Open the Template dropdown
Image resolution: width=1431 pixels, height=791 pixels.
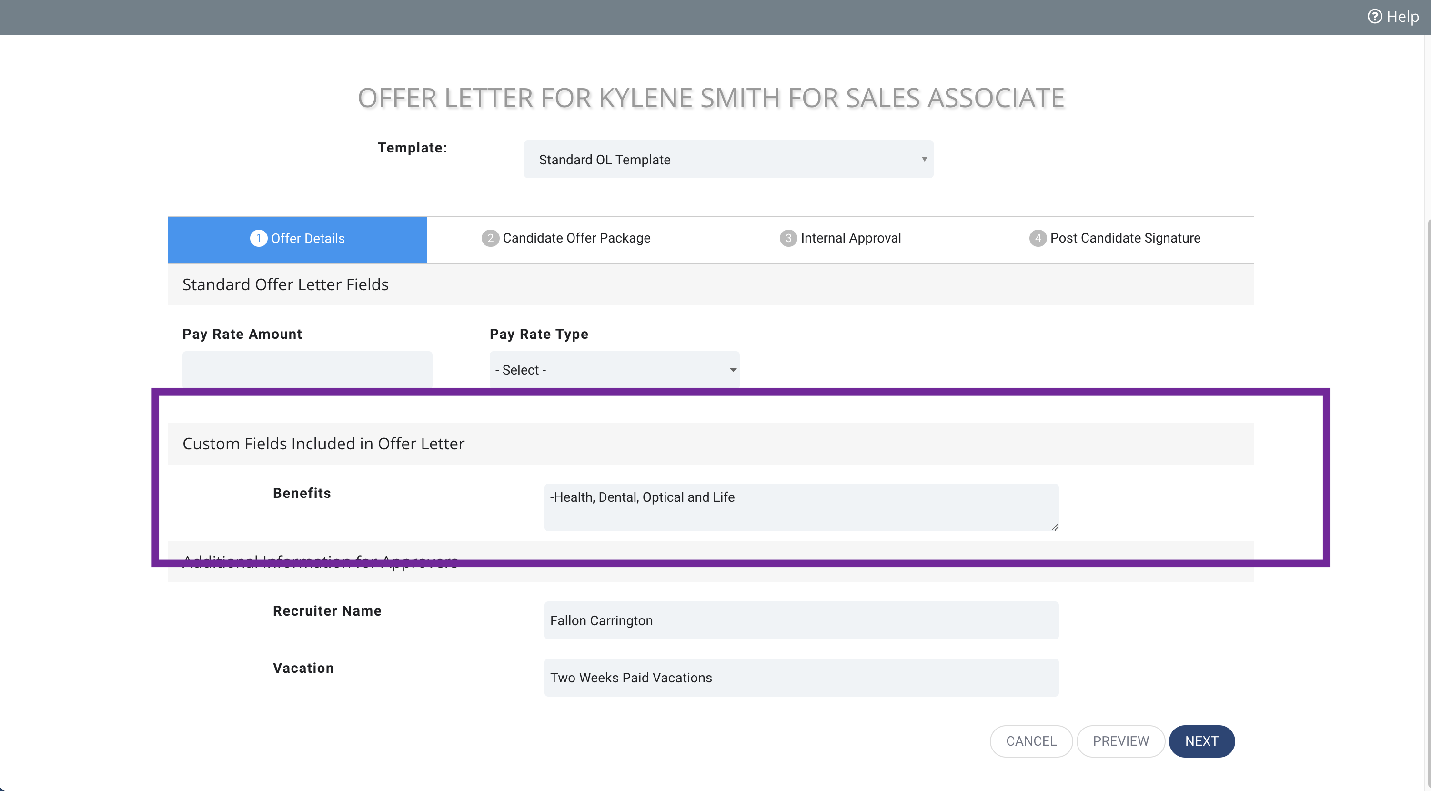point(728,160)
